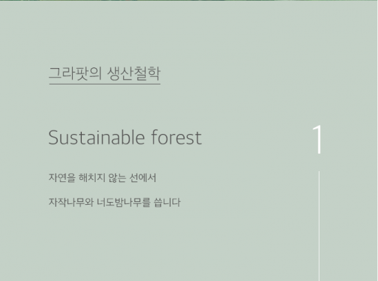Click the space between Sustainable and forest
Image resolution: width=378 pixels, height=281 pixels.
pyautogui.click(x=148, y=137)
